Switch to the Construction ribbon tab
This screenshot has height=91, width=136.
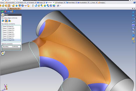pos(10,2)
